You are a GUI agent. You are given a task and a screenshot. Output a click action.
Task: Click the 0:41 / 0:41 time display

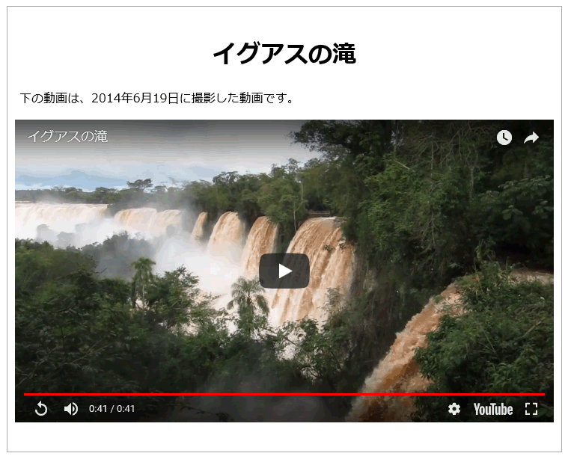112,409
